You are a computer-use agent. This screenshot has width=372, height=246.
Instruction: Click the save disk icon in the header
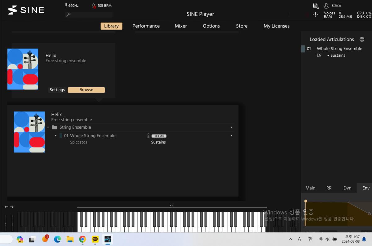316,6
